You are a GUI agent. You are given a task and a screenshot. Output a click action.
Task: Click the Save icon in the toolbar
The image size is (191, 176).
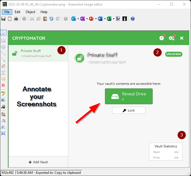tap(3, 19)
